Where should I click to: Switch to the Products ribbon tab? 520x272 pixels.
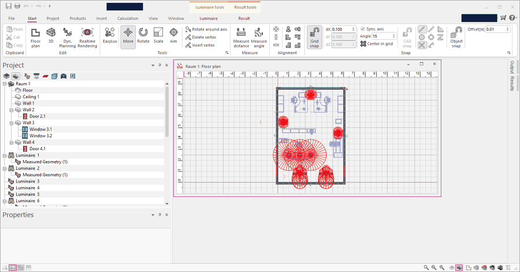point(77,18)
